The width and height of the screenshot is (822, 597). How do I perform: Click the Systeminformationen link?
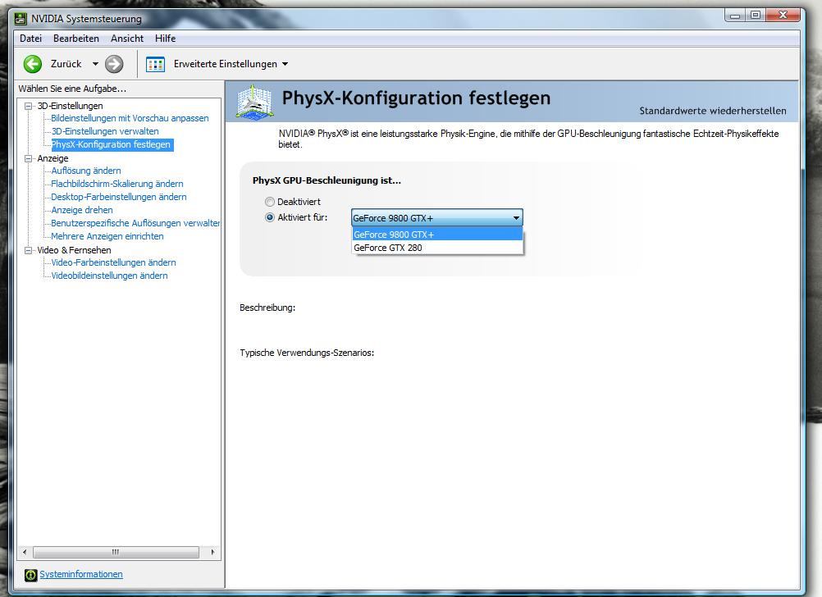[81, 574]
